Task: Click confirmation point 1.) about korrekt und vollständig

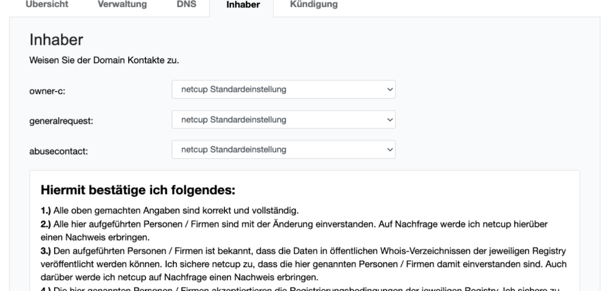Action: (170, 211)
